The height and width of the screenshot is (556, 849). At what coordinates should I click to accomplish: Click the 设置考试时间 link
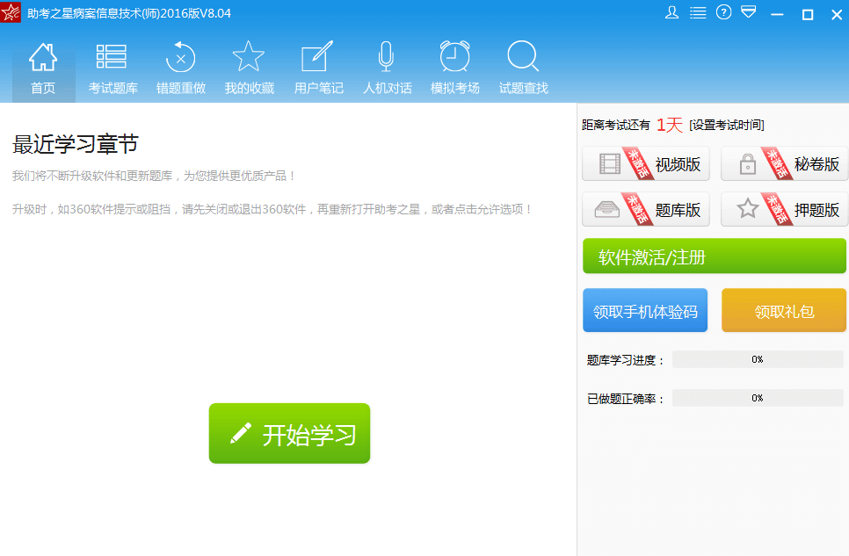[x=726, y=126]
